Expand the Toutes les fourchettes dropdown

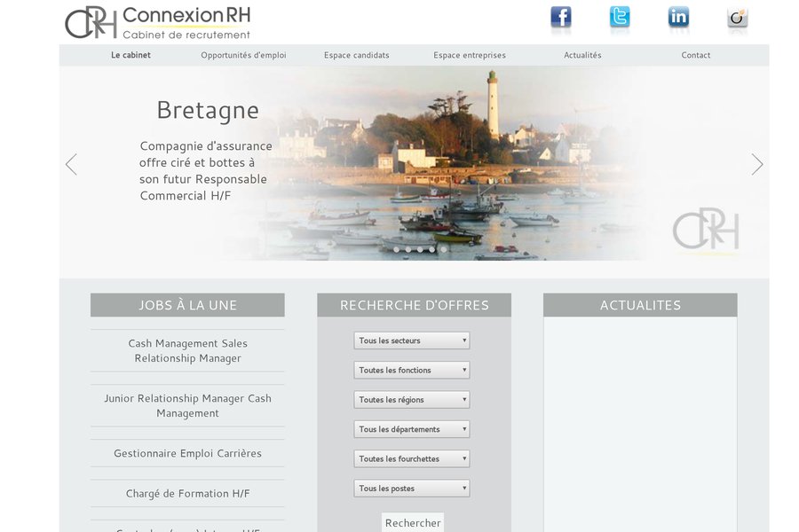(x=412, y=458)
